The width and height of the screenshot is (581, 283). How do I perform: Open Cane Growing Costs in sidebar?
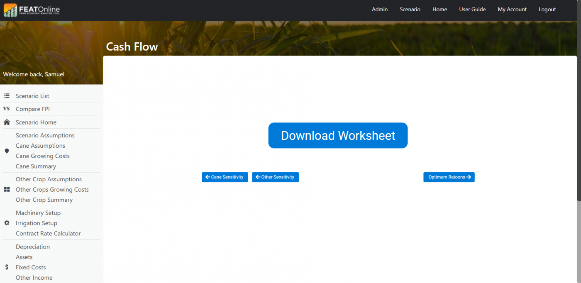pos(43,156)
